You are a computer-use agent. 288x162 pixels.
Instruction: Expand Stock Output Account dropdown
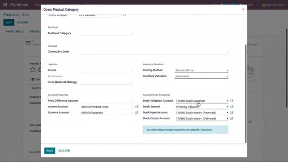tap(227, 118)
